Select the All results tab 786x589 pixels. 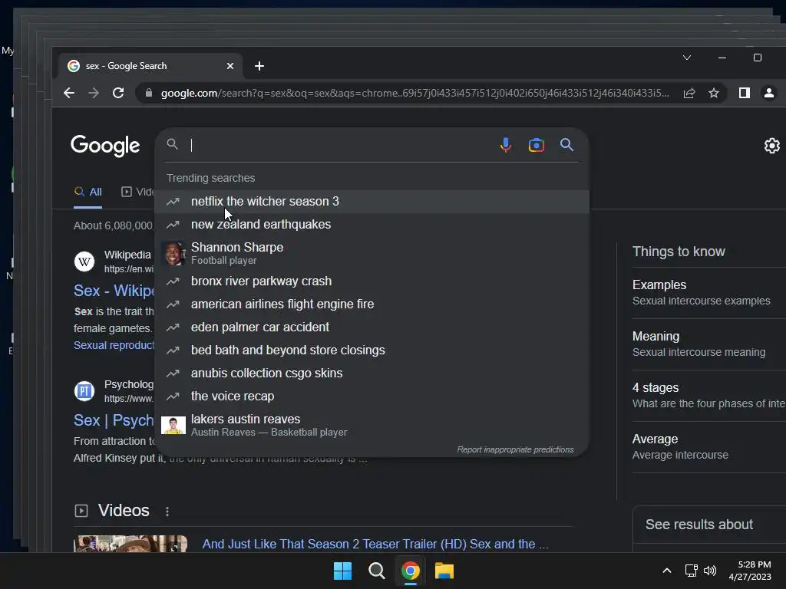88,192
